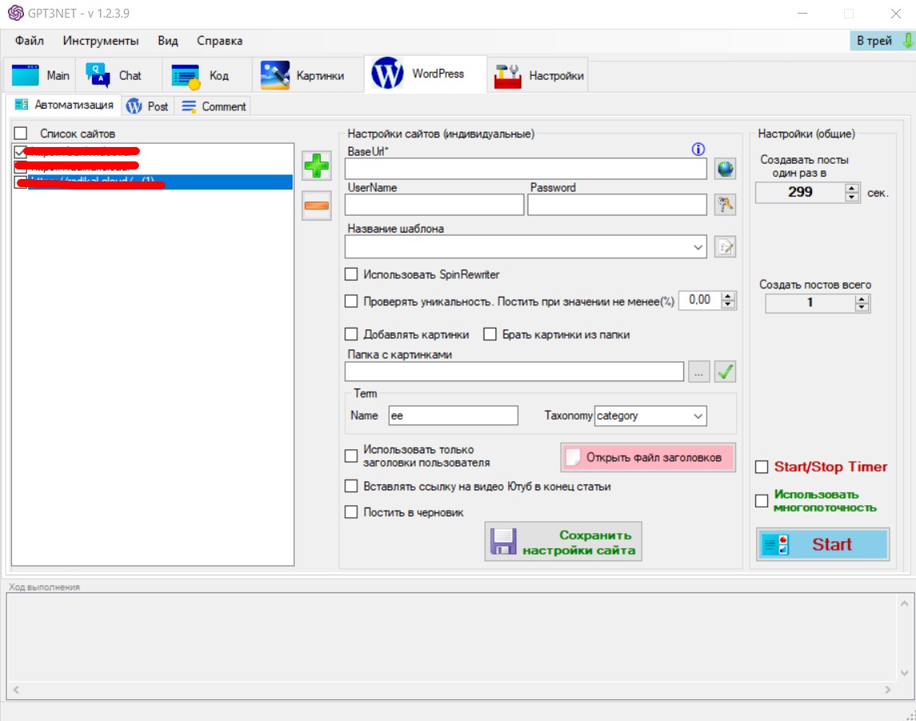Click the Start button
Screen dimensions: 916x721
(x=822, y=544)
